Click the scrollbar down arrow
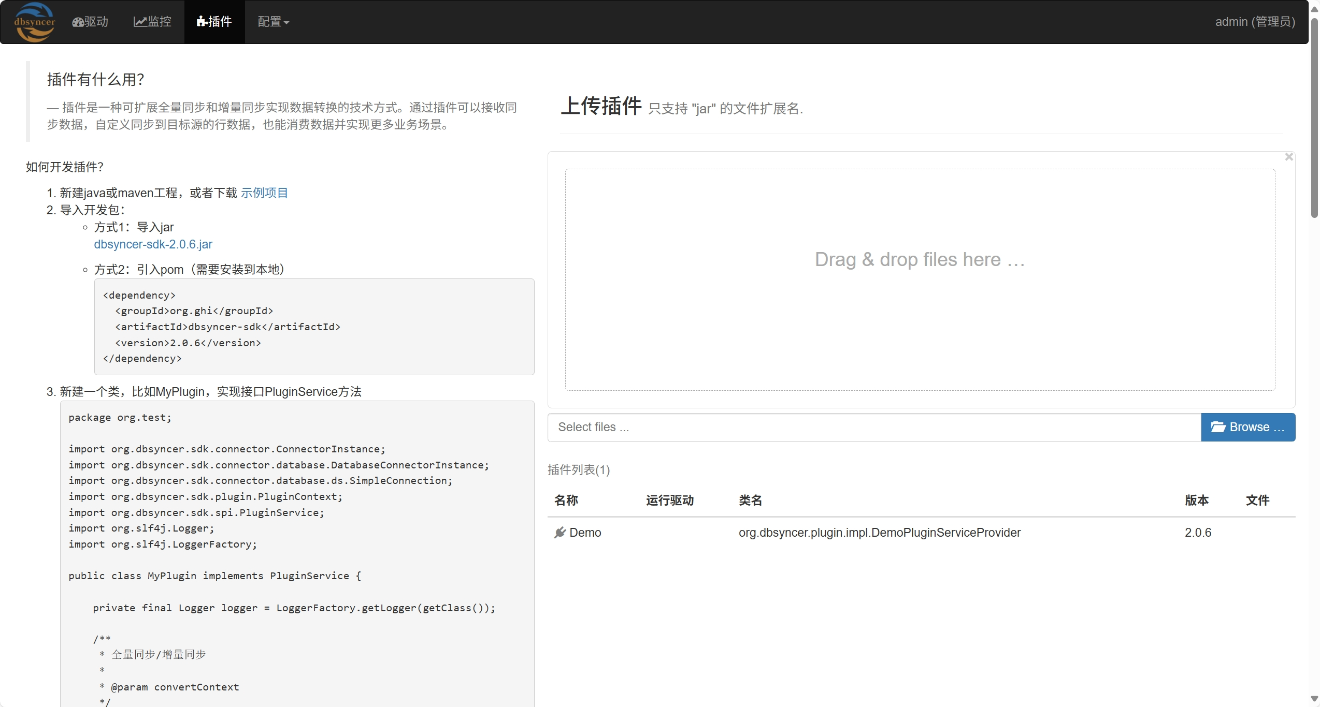 pos(1314,699)
